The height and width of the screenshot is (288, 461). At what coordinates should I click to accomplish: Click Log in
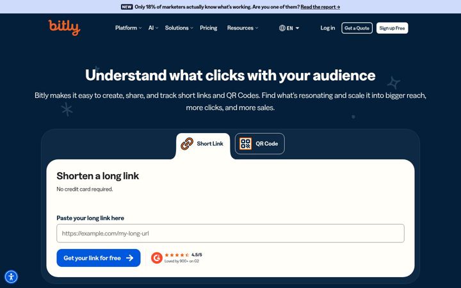point(328,28)
